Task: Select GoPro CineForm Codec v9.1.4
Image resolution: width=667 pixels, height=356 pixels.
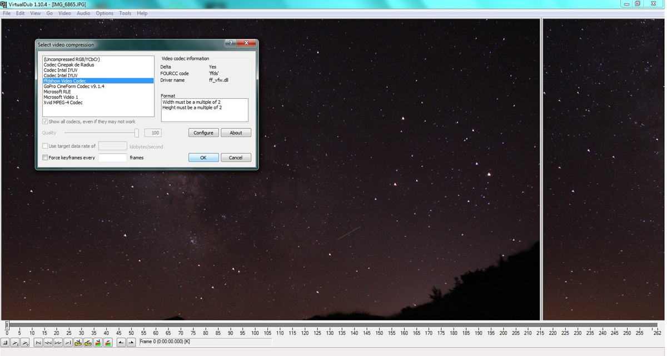Action: [98, 86]
